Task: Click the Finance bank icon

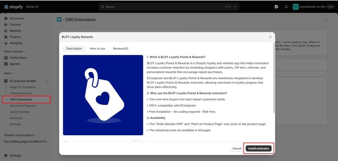Action: tap(6, 37)
